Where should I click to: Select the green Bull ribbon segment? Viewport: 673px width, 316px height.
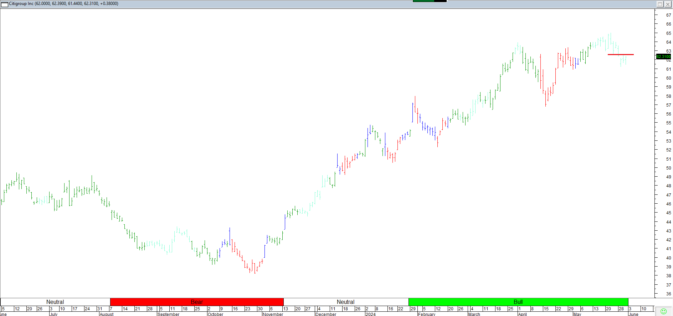coord(518,302)
